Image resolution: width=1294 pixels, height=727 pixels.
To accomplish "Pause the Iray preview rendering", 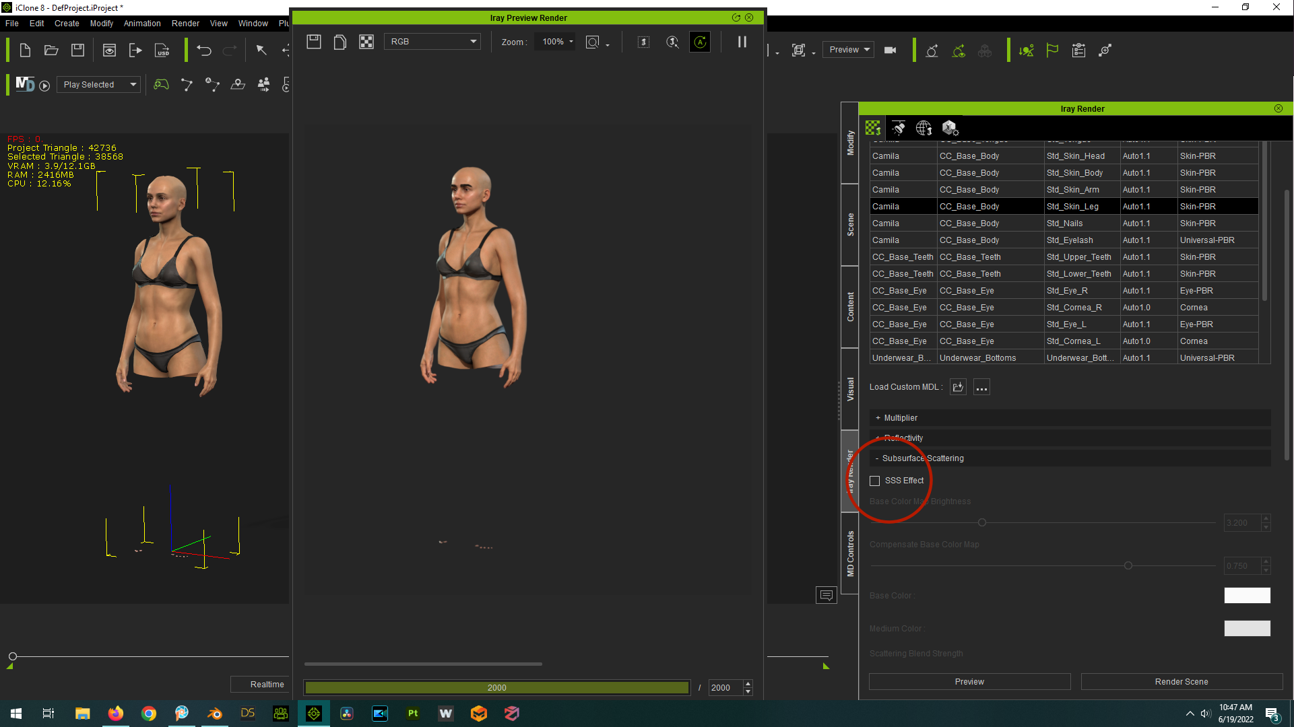I will click(742, 42).
